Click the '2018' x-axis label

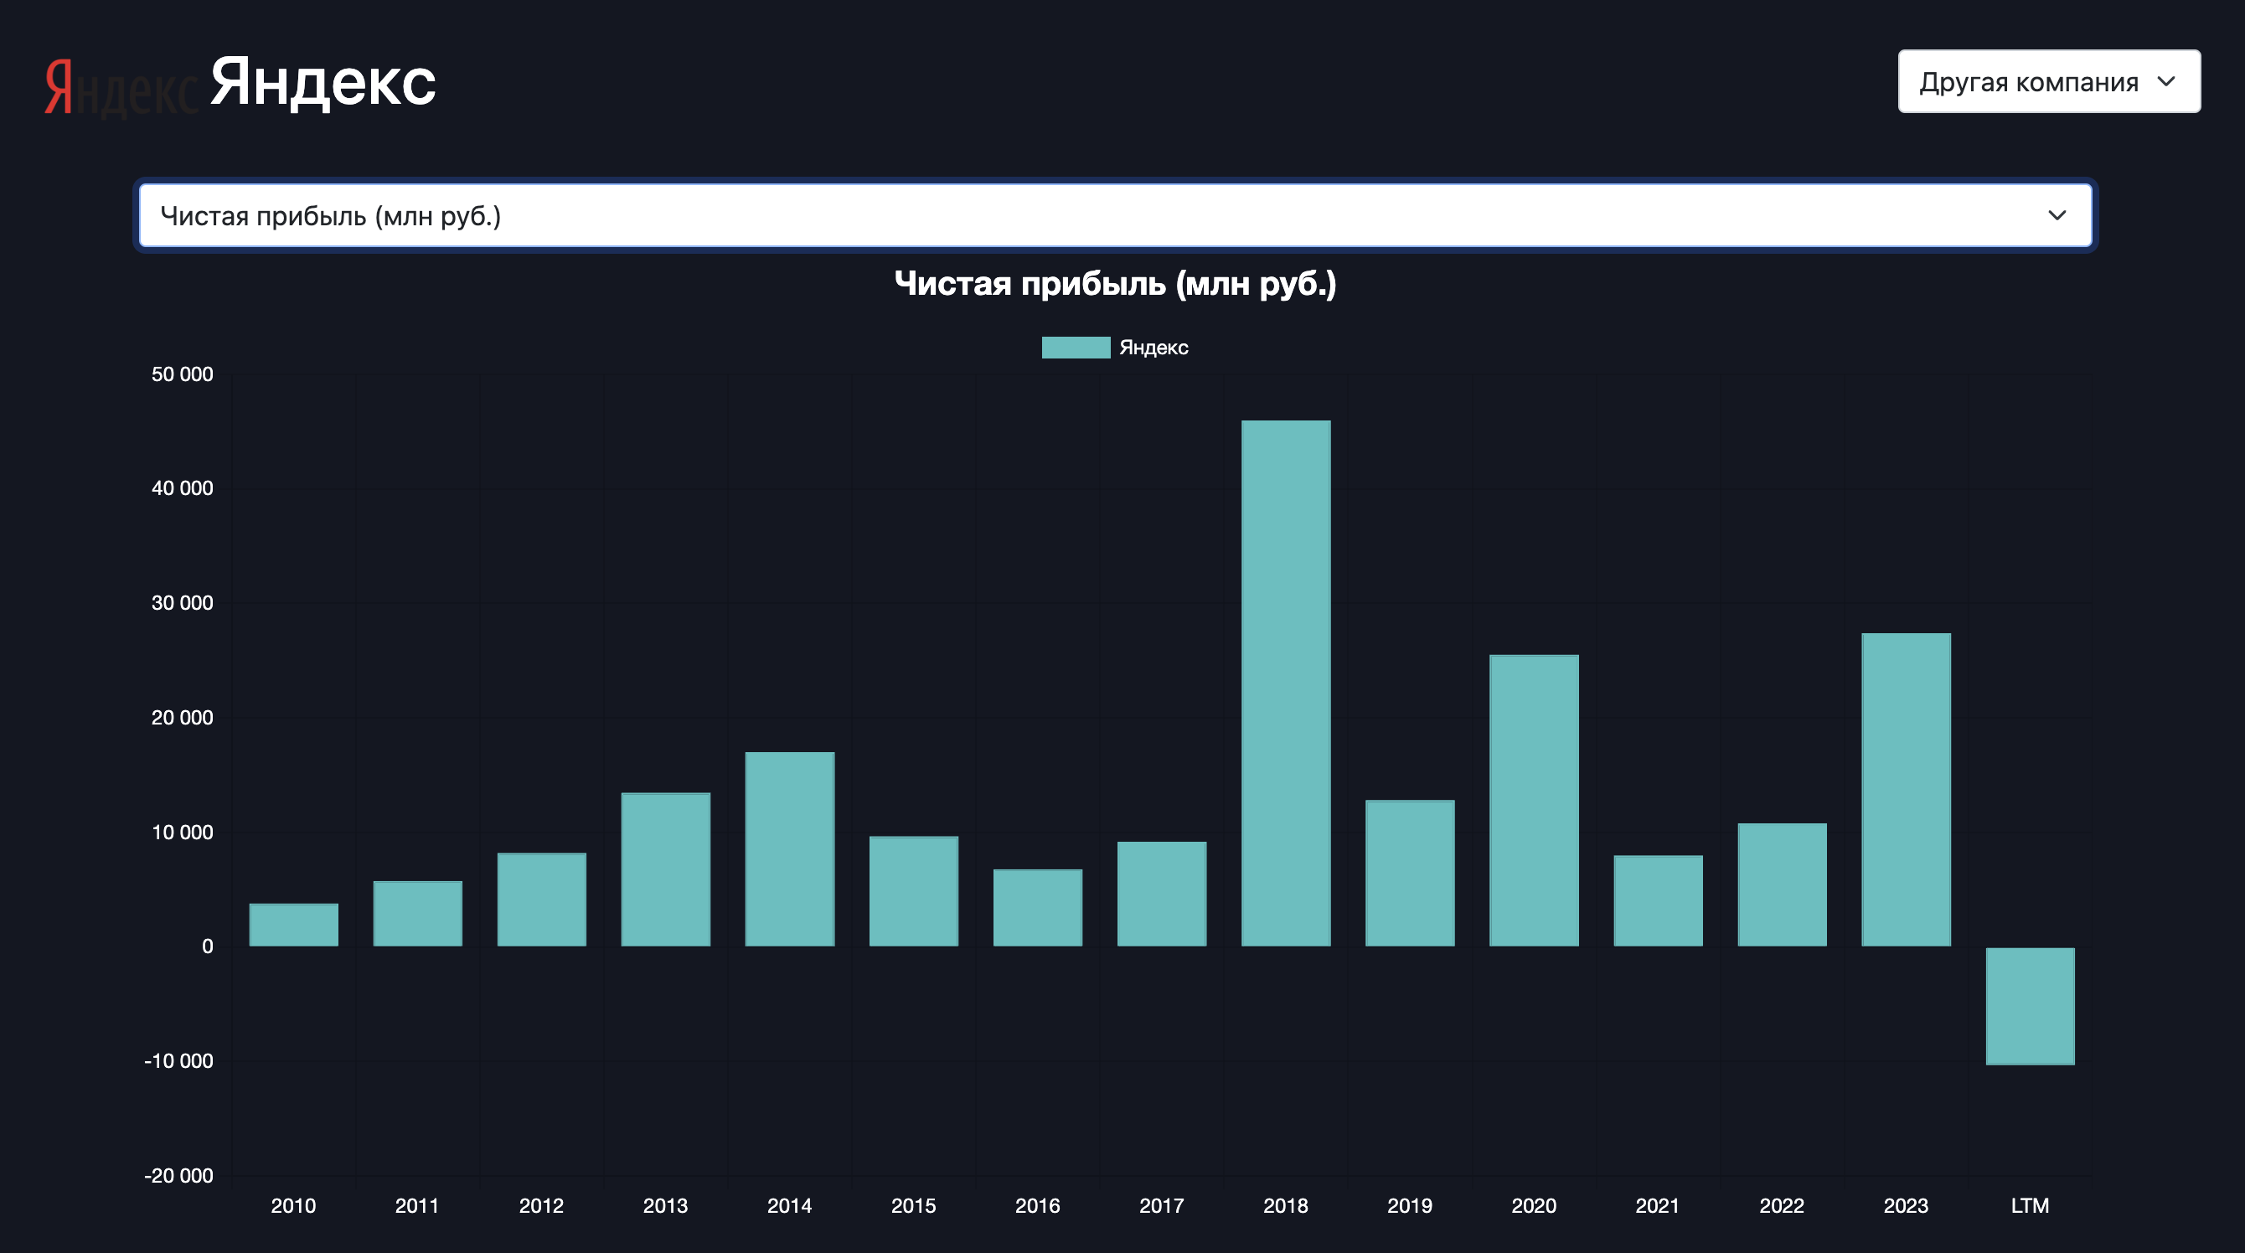[1286, 1206]
